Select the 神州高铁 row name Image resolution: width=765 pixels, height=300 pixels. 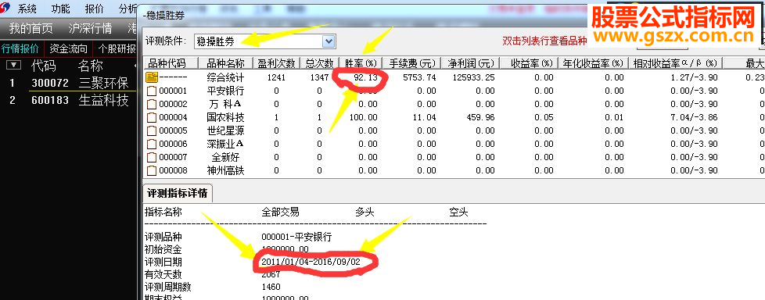225,170
